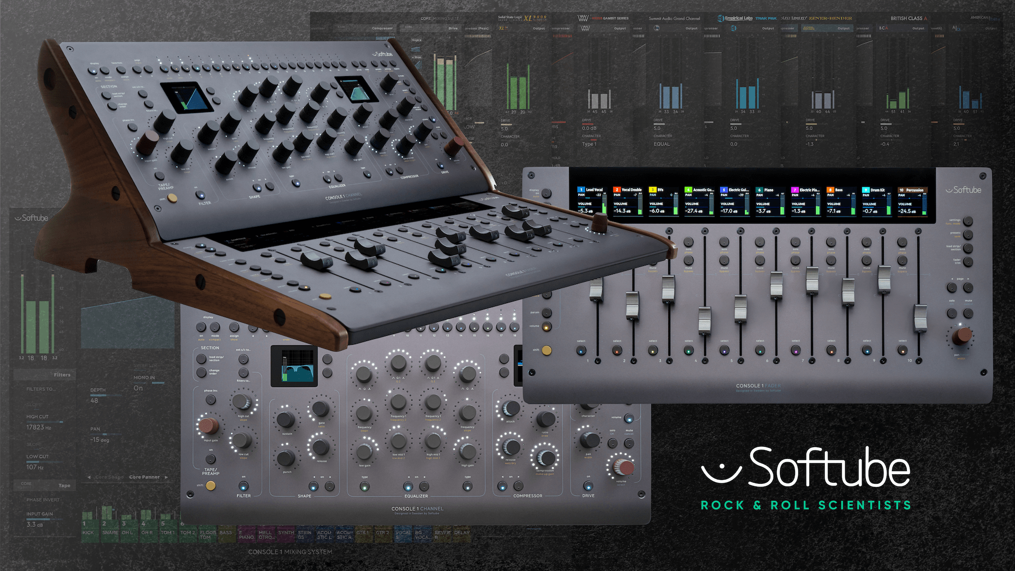Solo channel 4 on the Console 1 Fader
Image resolution: width=1015 pixels, height=571 pixels.
tap(688, 242)
